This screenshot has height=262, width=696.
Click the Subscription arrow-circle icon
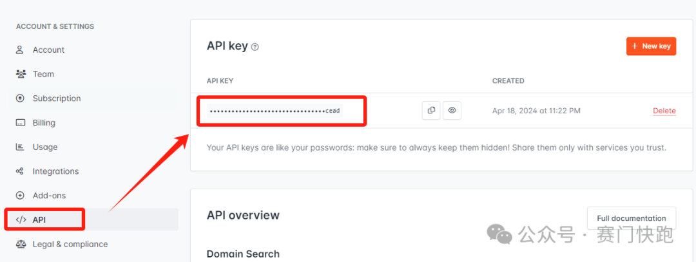19,98
